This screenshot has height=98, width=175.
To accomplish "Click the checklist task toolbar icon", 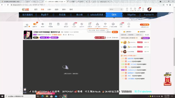I will (90, 24).
